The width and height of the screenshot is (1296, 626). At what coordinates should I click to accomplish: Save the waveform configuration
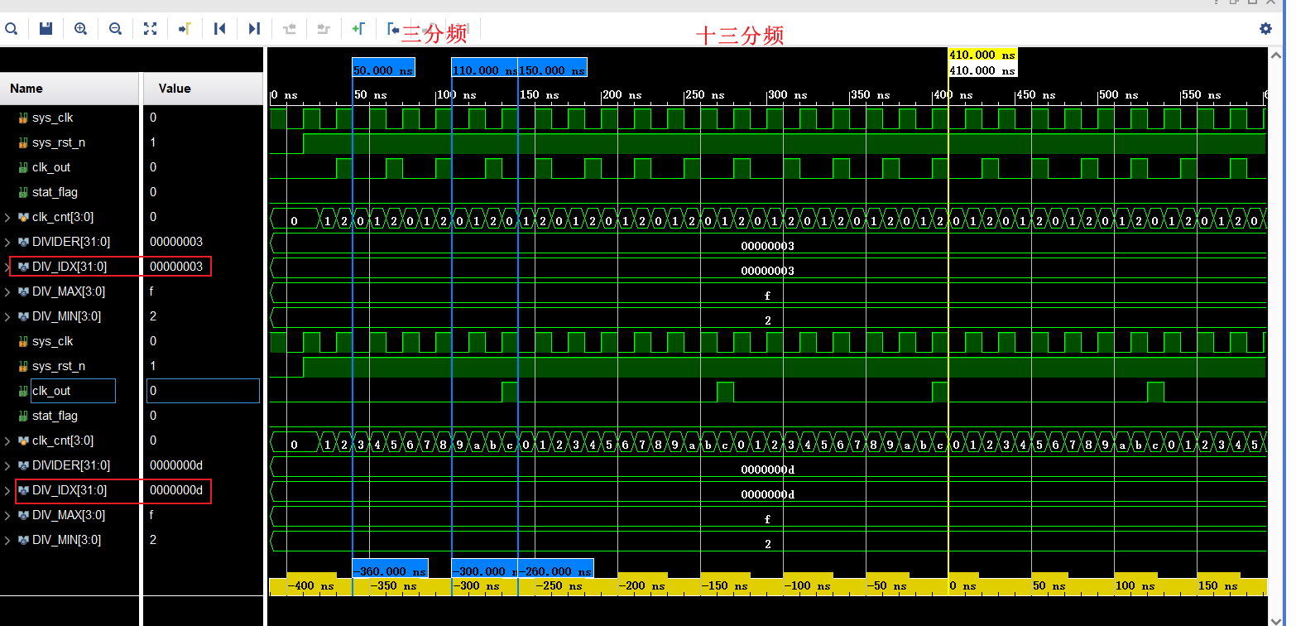click(46, 29)
